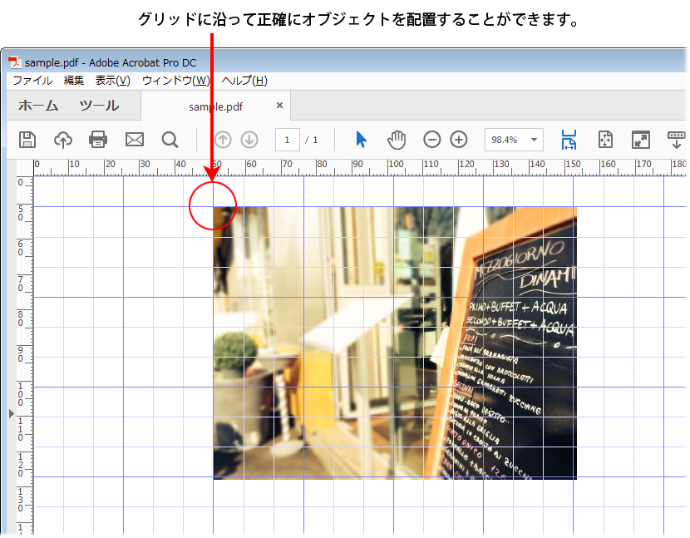
Task: Open the zoom percentage dropdown
Action: click(x=533, y=139)
